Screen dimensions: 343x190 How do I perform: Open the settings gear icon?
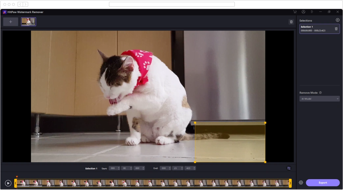(301, 182)
